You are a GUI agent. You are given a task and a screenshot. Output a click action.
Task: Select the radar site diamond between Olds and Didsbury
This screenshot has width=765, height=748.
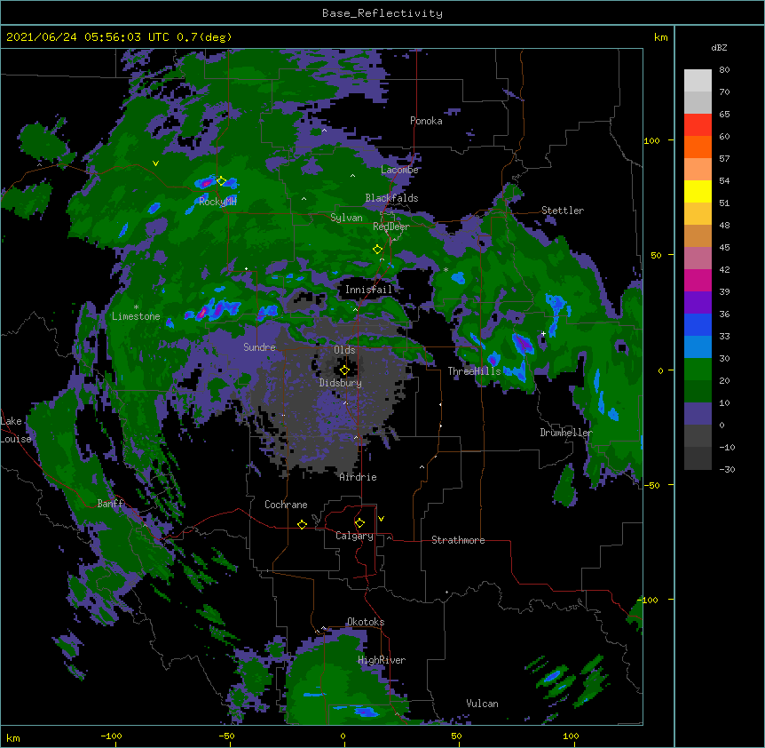[344, 370]
